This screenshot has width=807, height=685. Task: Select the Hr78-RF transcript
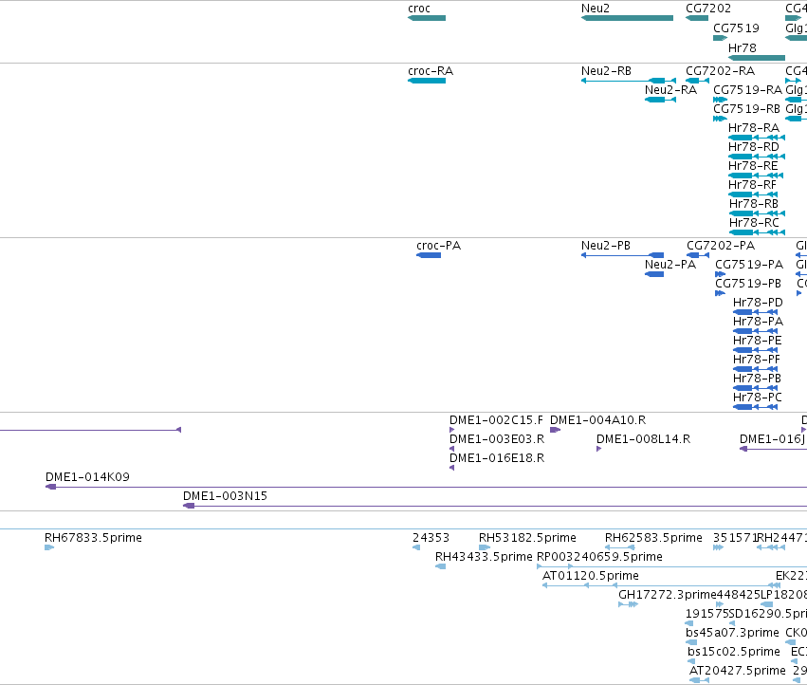(753, 194)
